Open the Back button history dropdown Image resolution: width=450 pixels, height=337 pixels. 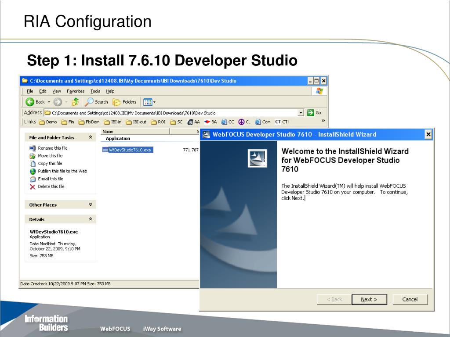[x=49, y=102]
